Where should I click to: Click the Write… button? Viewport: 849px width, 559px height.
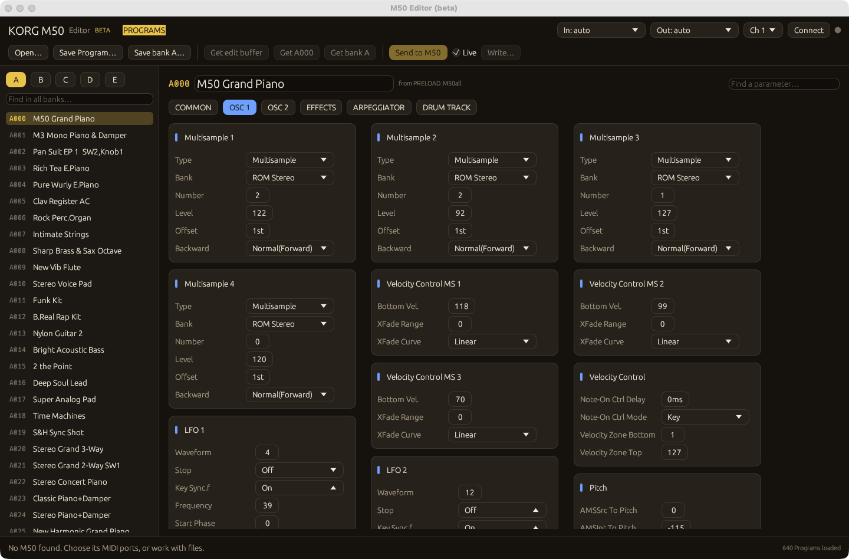click(x=501, y=52)
